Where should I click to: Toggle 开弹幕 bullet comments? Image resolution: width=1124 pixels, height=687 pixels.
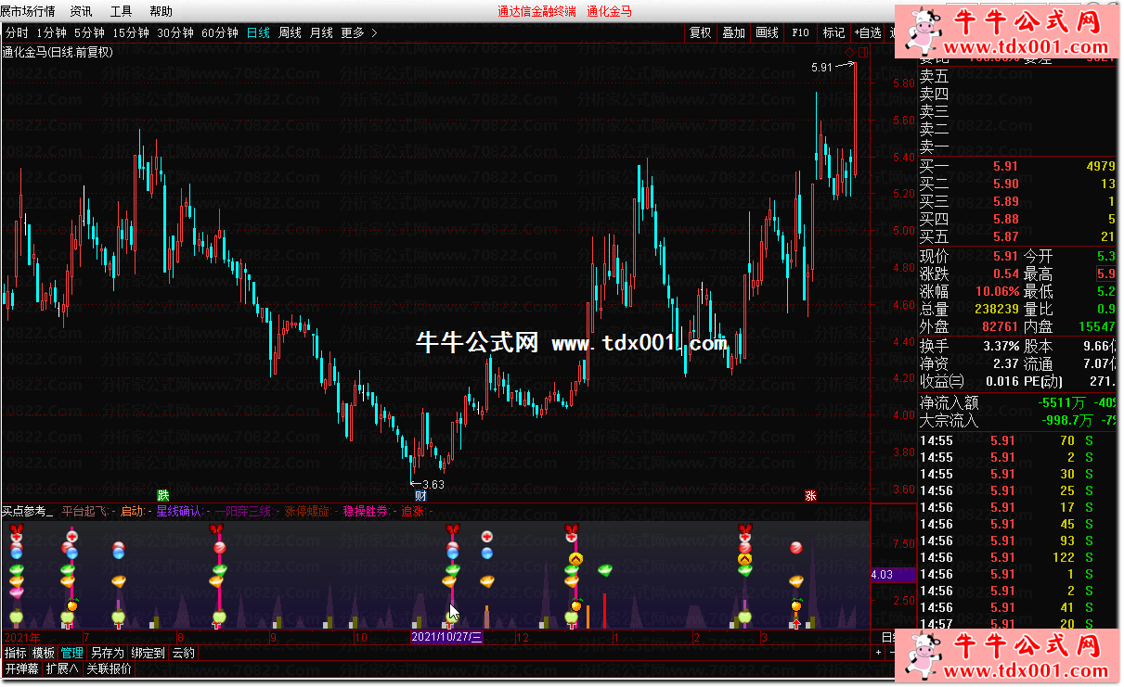coord(22,668)
